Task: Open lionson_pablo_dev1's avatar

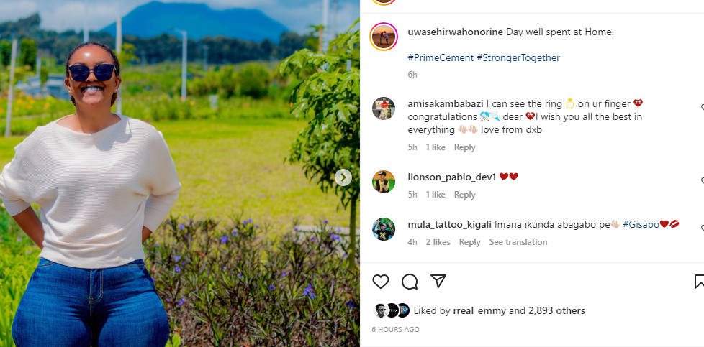Action: point(384,182)
